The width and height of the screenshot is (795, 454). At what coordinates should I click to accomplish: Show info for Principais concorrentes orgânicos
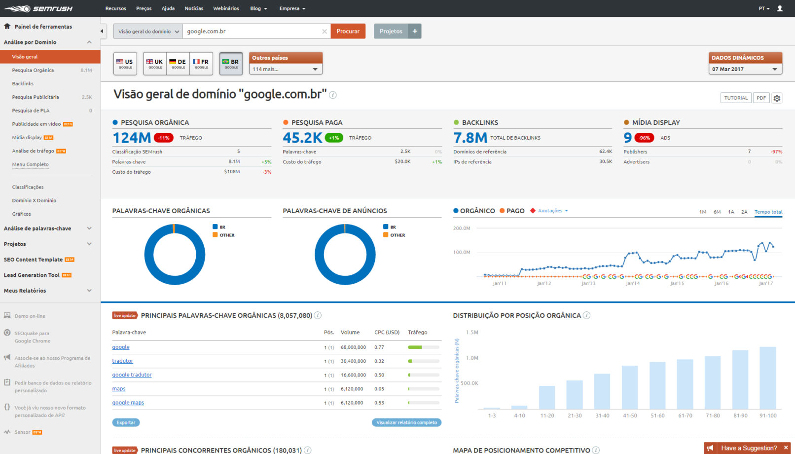coord(307,450)
